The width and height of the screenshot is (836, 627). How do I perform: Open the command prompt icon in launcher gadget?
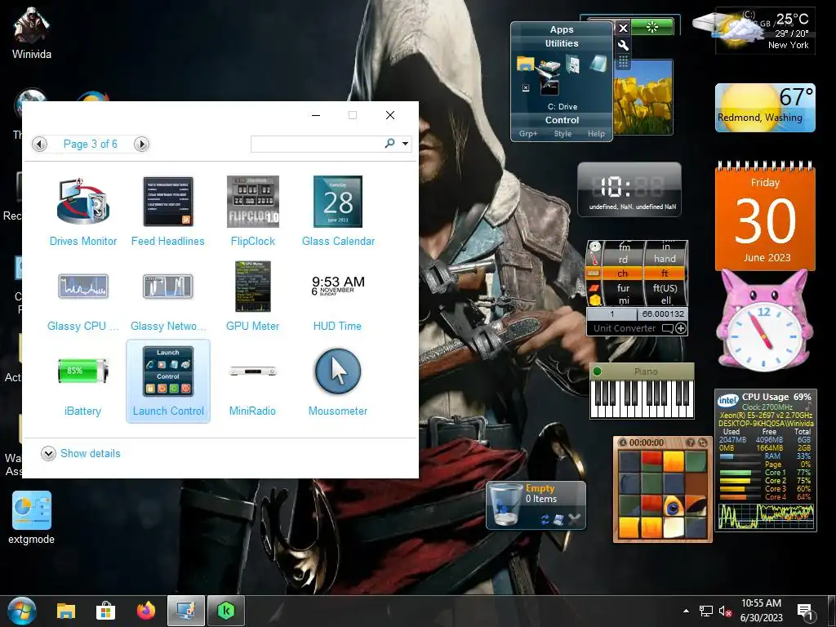coord(549,87)
